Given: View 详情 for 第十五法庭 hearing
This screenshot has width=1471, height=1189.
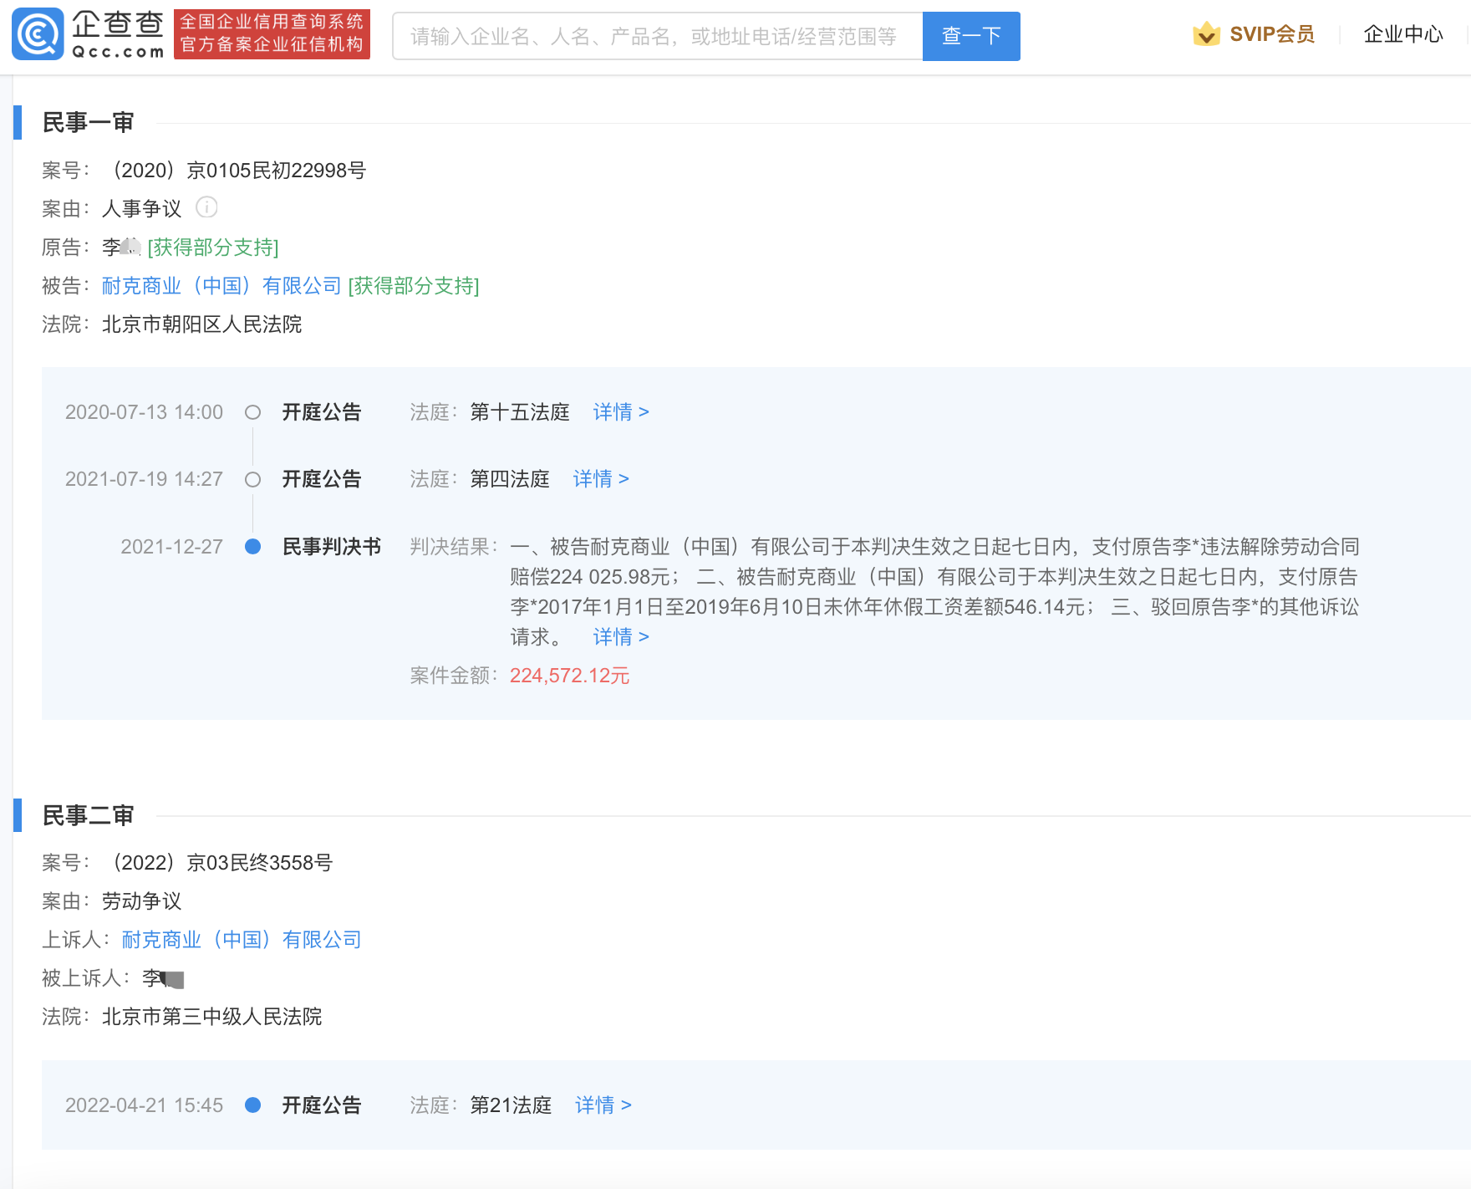Looking at the screenshot, I should tap(621, 412).
